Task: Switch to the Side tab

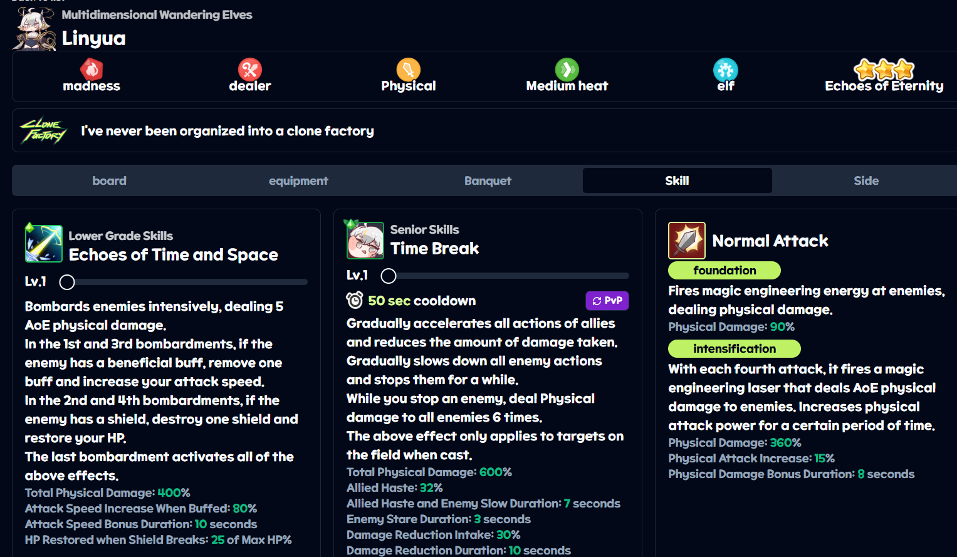Action: (x=866, y=180)
